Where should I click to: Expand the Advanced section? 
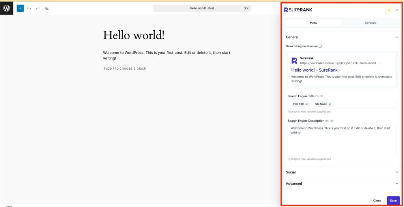342,184
